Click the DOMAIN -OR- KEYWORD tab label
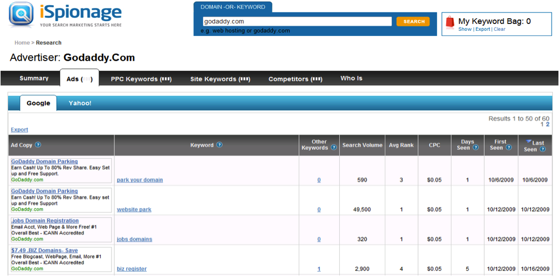 coord(233,7)
